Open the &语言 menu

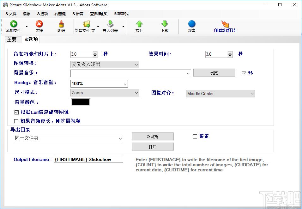coord(78,14)
